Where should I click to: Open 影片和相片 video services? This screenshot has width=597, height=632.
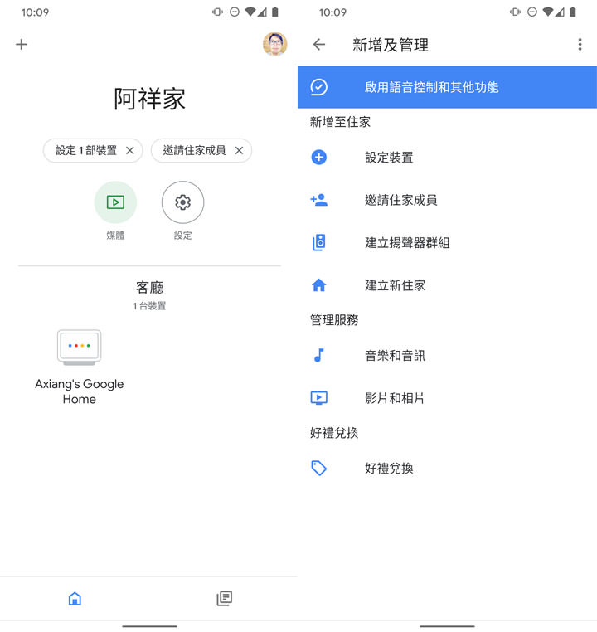(x=395, y=398)
